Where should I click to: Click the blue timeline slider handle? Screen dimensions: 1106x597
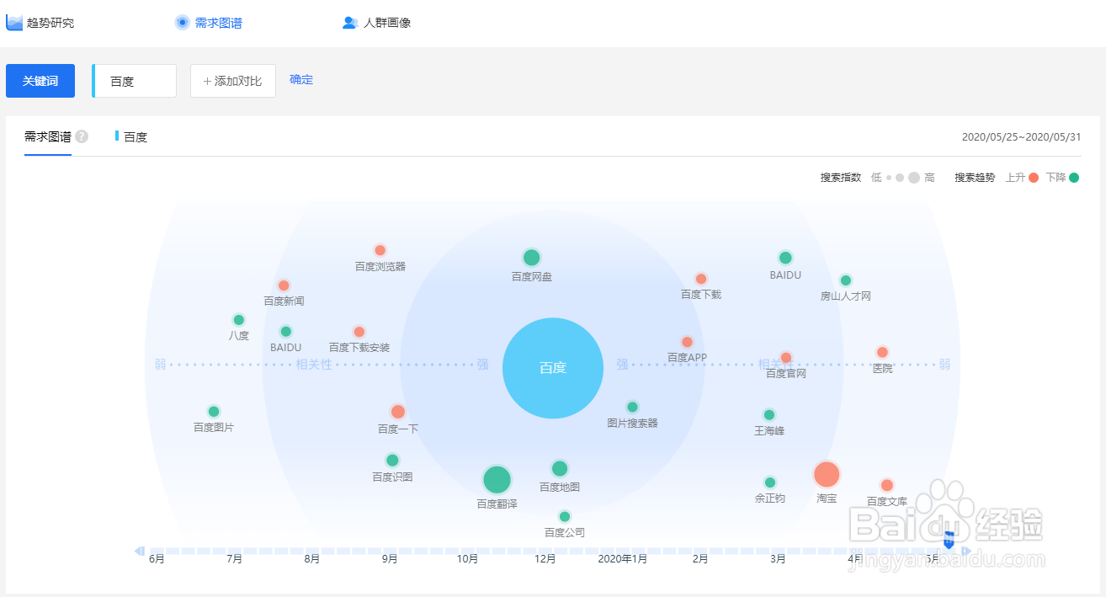[949, 541]
